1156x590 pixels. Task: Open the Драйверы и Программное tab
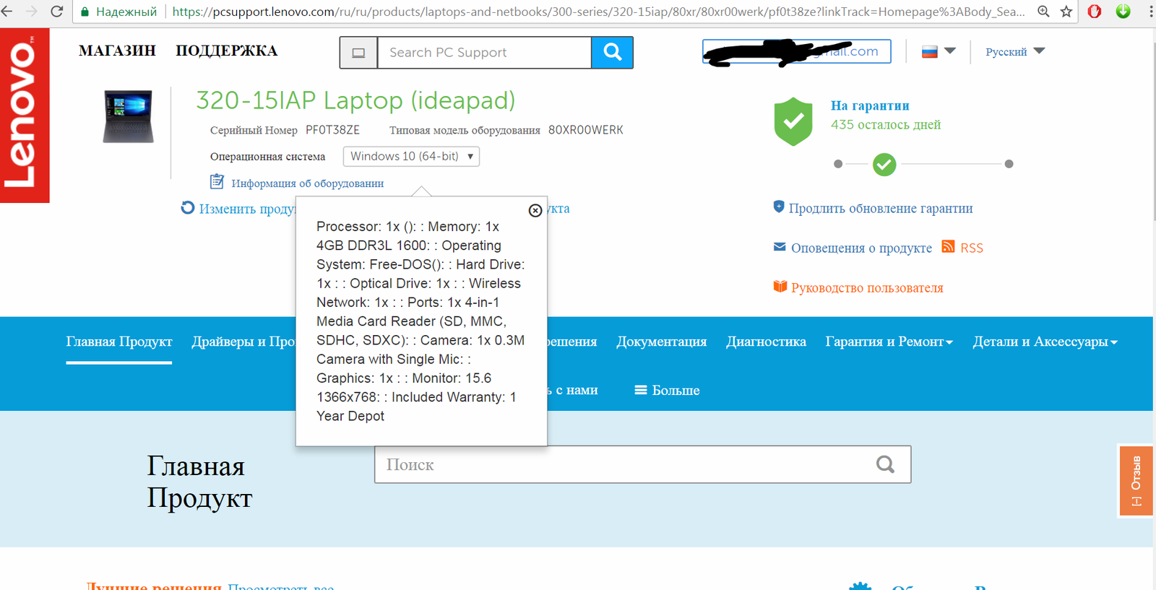243,342
